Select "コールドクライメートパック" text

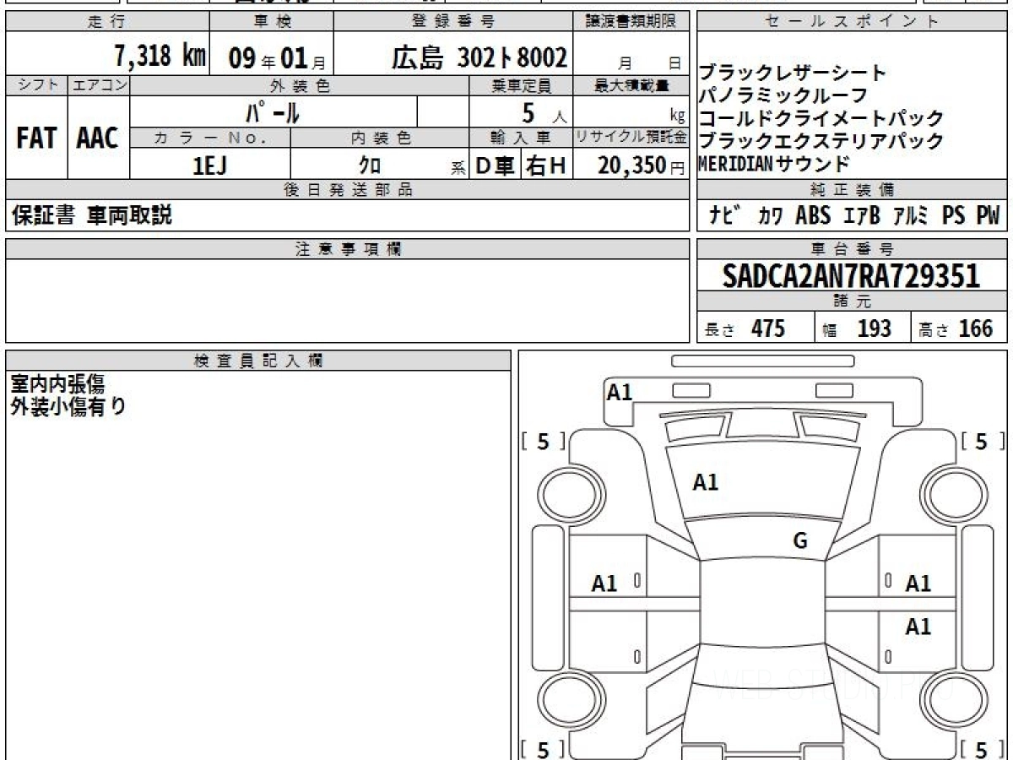[821, 118]
